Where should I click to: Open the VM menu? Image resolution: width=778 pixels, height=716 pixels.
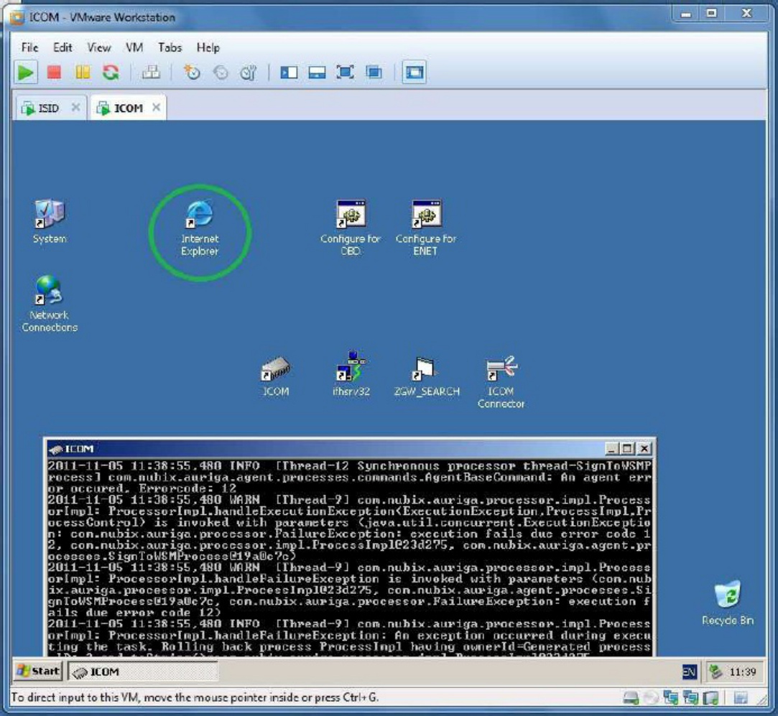[134, 47]
